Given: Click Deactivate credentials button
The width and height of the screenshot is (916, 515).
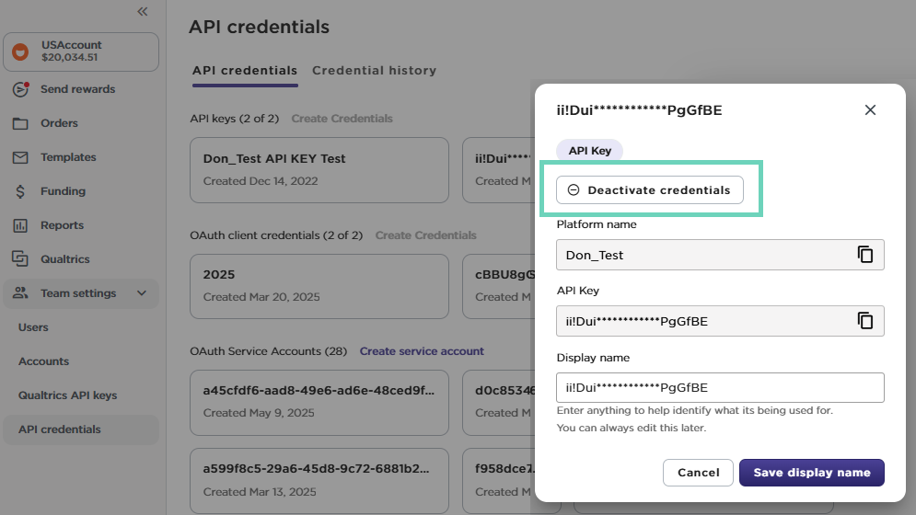Looking at the screenshot, I should (x=650, y=190).
